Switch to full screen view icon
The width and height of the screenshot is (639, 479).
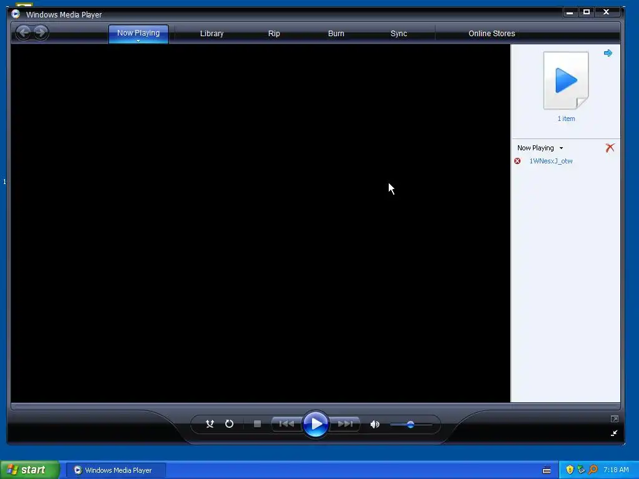pyautogui.click(x=615, y=419)
